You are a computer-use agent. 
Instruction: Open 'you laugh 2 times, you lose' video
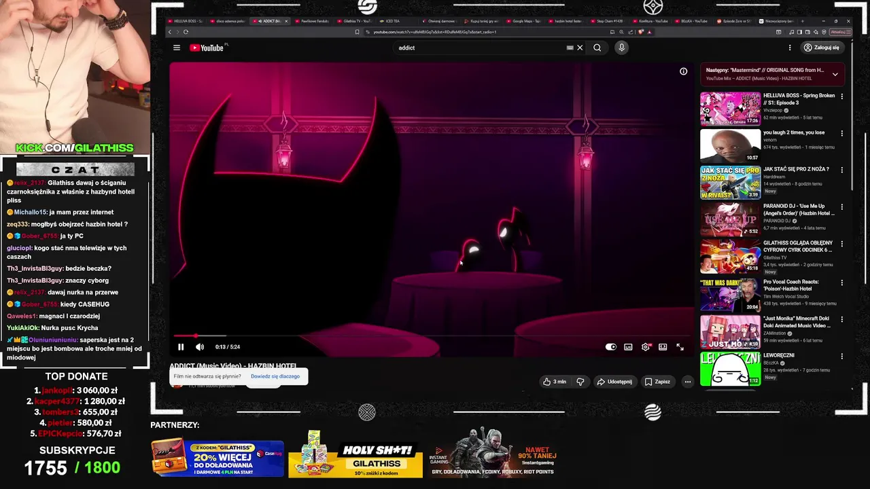(730, 145)
